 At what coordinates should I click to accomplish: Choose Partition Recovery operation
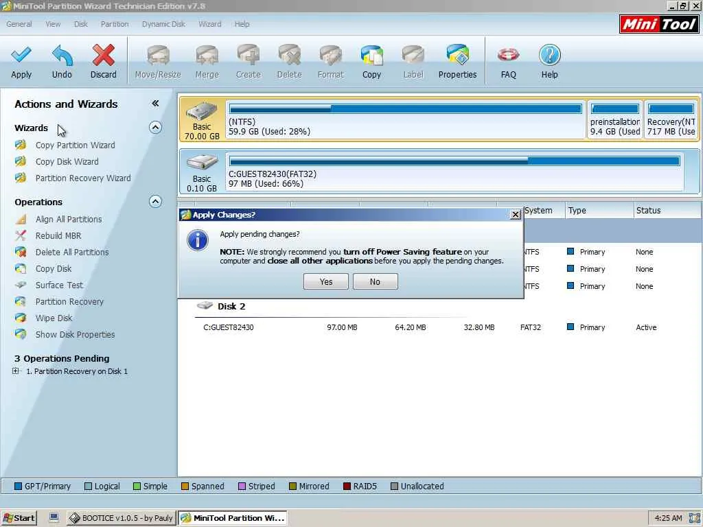tap(69, 302)
